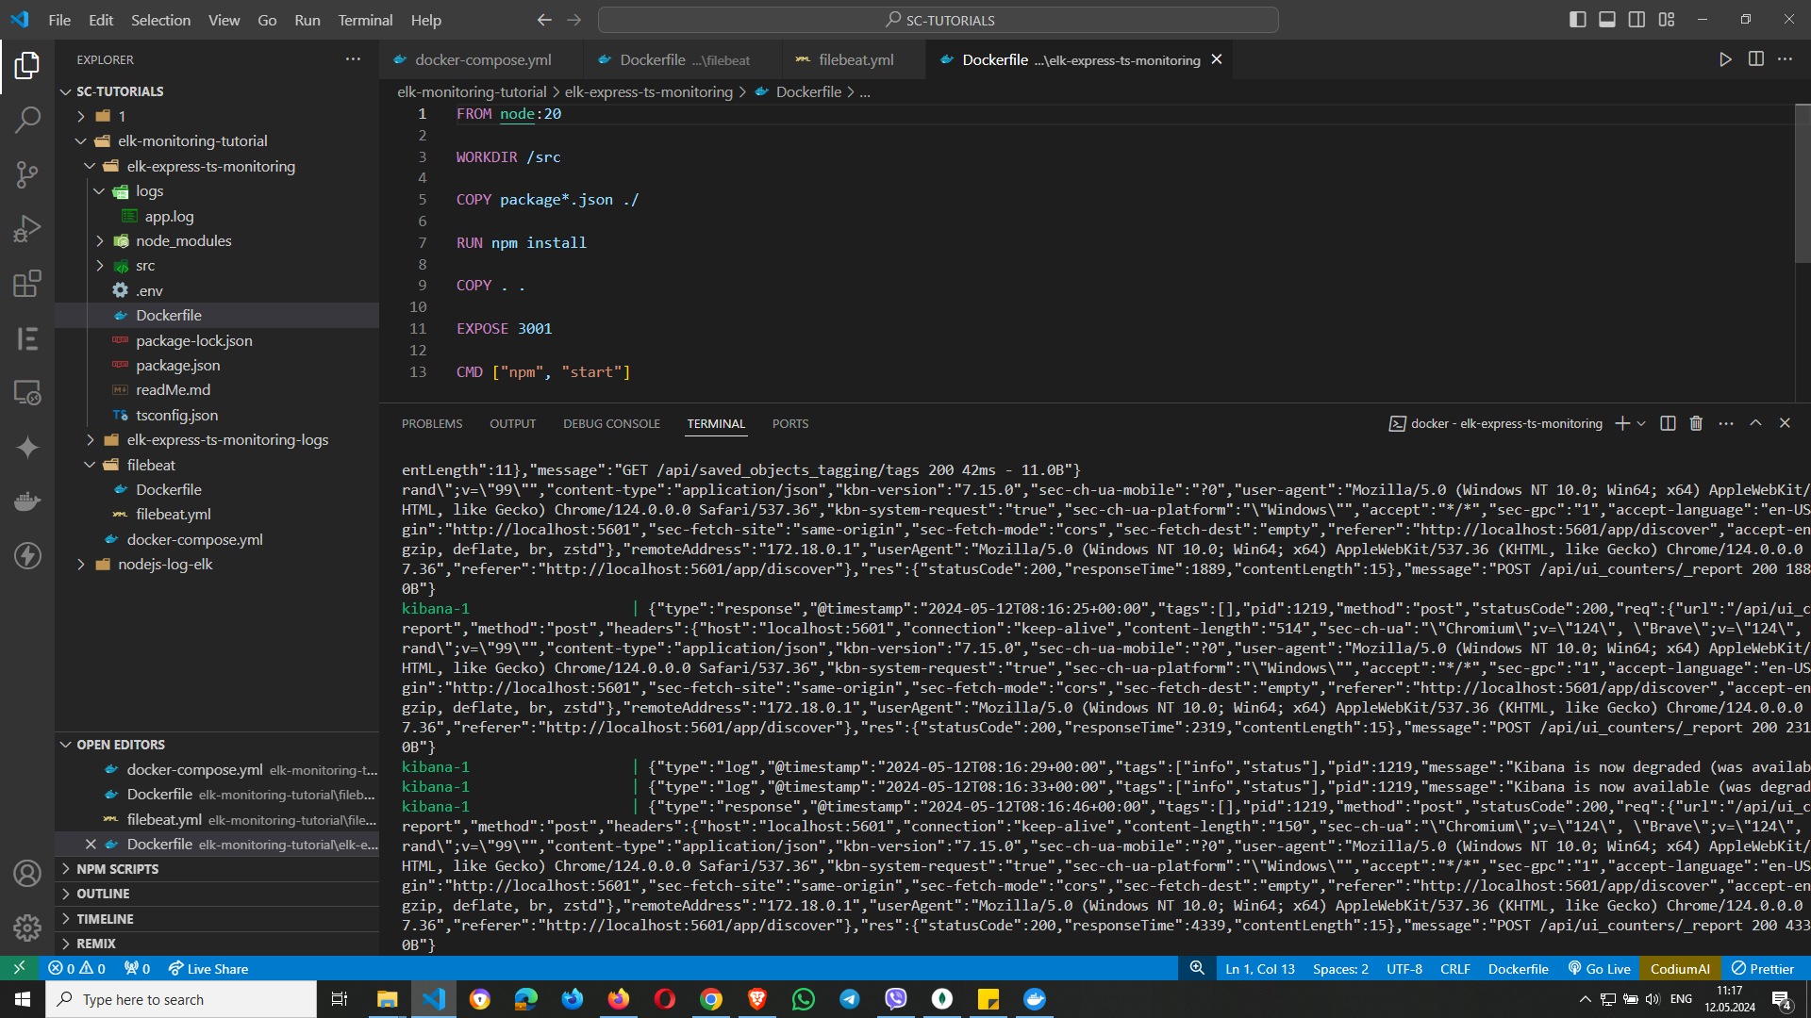Open the Terminal menu in menu bar

(364, 20)
